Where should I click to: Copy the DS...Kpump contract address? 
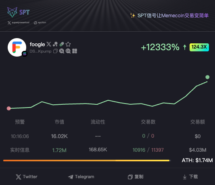pyautogui.click(x=55, y=51)
